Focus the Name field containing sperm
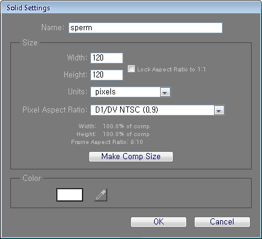 146,28
